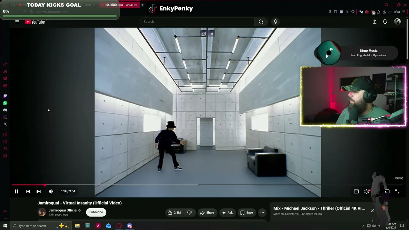Pause the video
This screenshot has width=409, height=230.
pos(16,191)
